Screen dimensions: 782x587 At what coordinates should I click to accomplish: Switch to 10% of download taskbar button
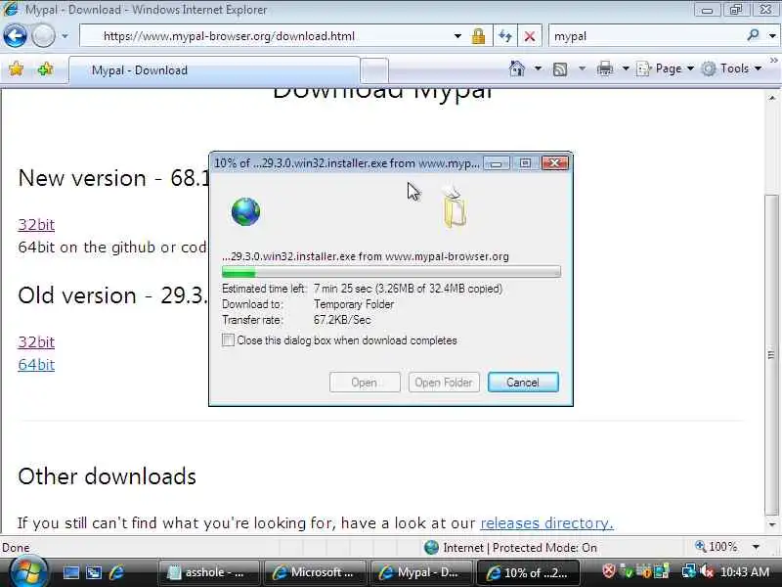528,572
